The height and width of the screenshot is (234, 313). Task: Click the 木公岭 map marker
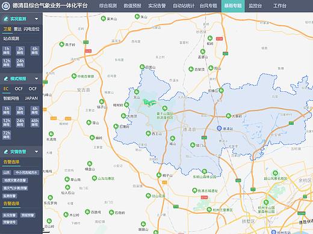click(x=66, y=215)
